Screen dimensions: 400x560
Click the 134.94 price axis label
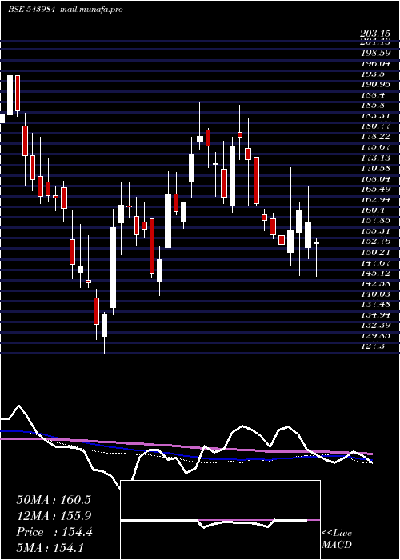375,315
